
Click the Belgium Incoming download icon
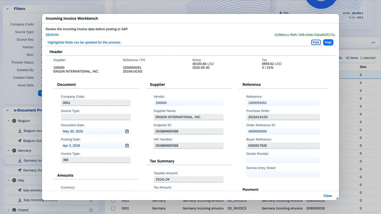20,131
